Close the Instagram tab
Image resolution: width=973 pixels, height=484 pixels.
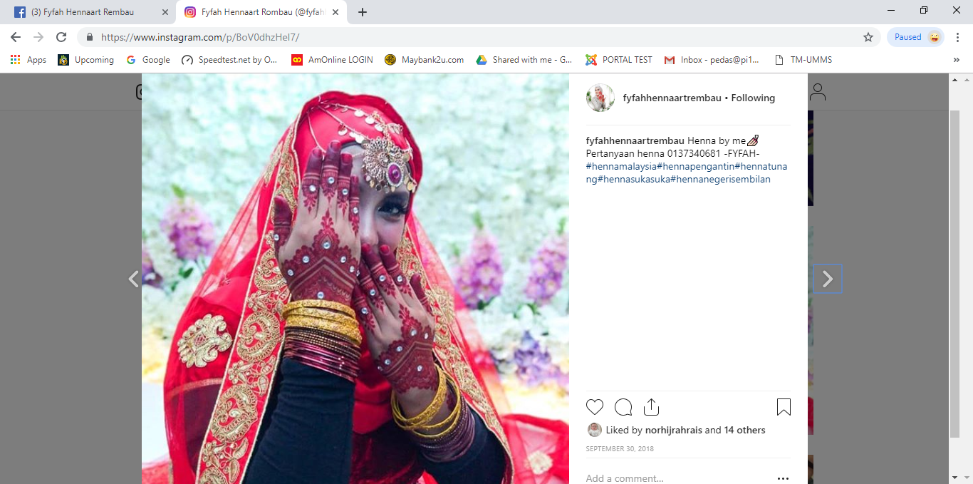[335, 12]
